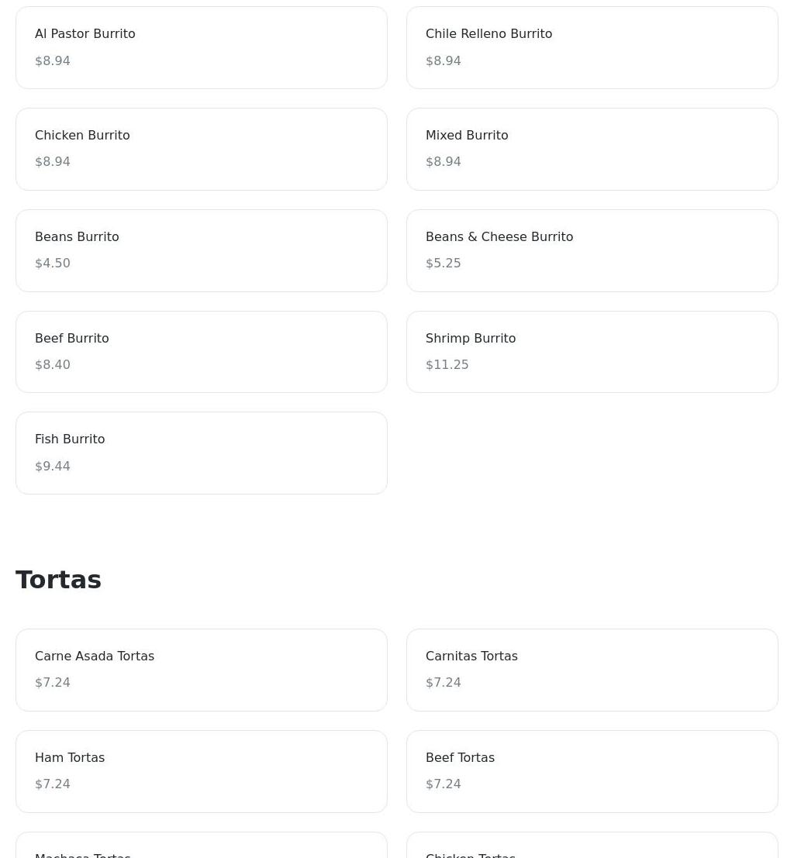Open the Beans & Cheese Burrito card
794x858 pixels.
592,250
